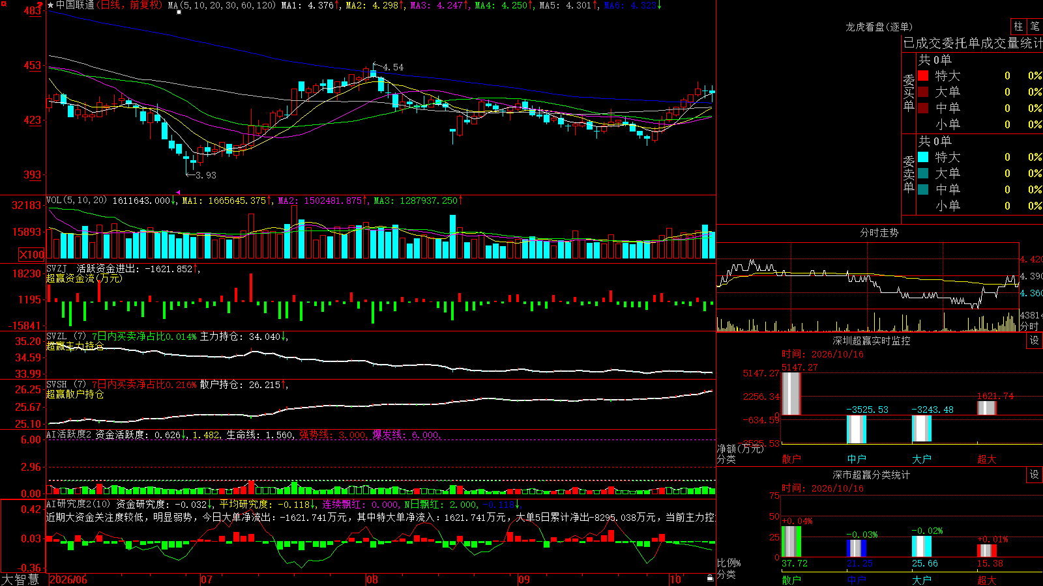Select the AI活跃度2 indicator title
Viewport: 1043px width, 586px height.
click(x=69, y=434)
